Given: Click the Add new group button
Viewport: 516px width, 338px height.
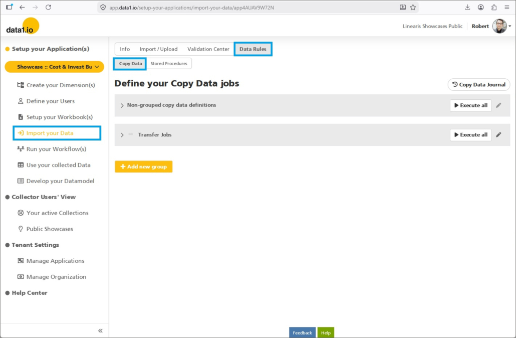Looking at the screenshot, I should [143, 166].
